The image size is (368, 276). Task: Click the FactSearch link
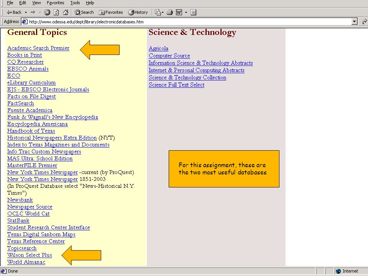20,103
